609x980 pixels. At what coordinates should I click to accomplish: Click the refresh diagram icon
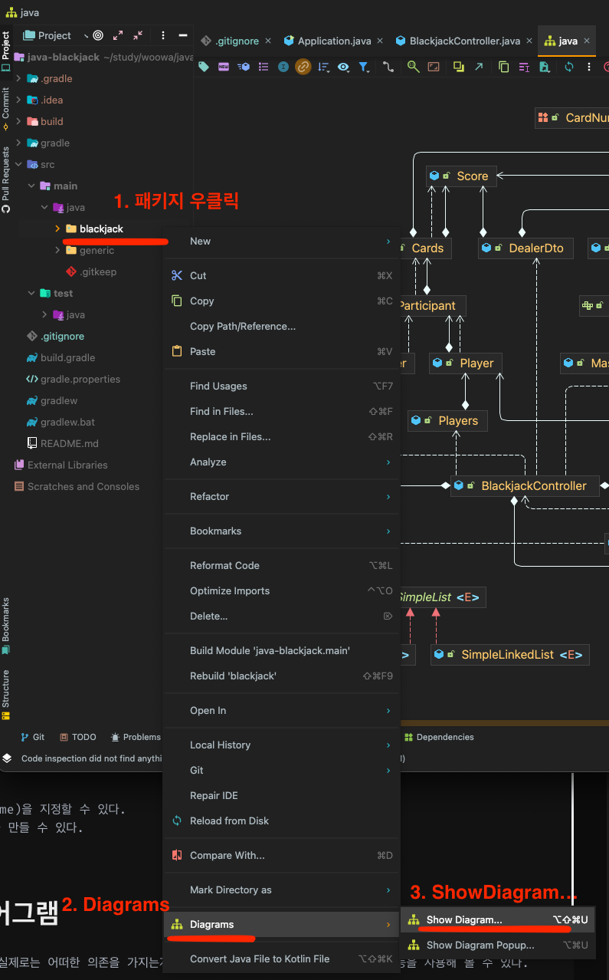[568, 67]
